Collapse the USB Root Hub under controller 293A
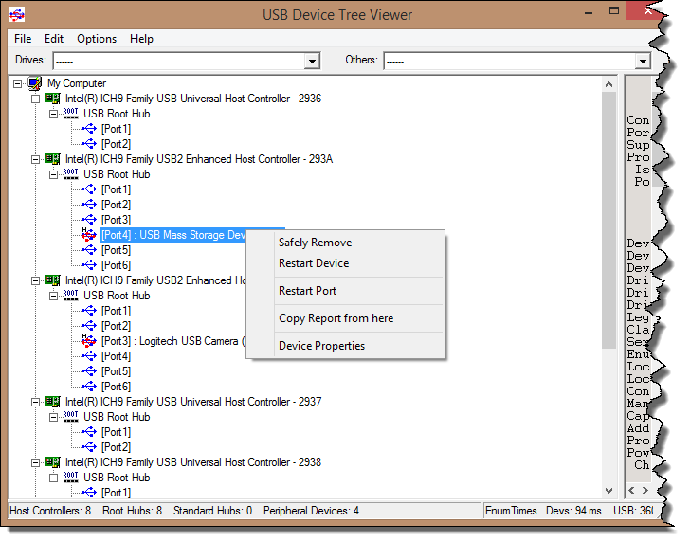 pyautogui.click(x=53, y=174)
